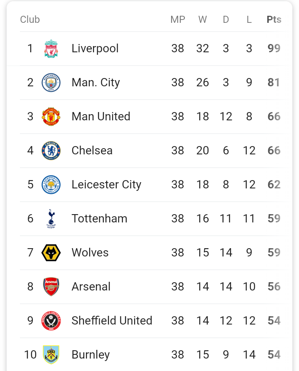
Task: Click the Wolves wolf-head crest icon
Action: click(x=51, y=253)
